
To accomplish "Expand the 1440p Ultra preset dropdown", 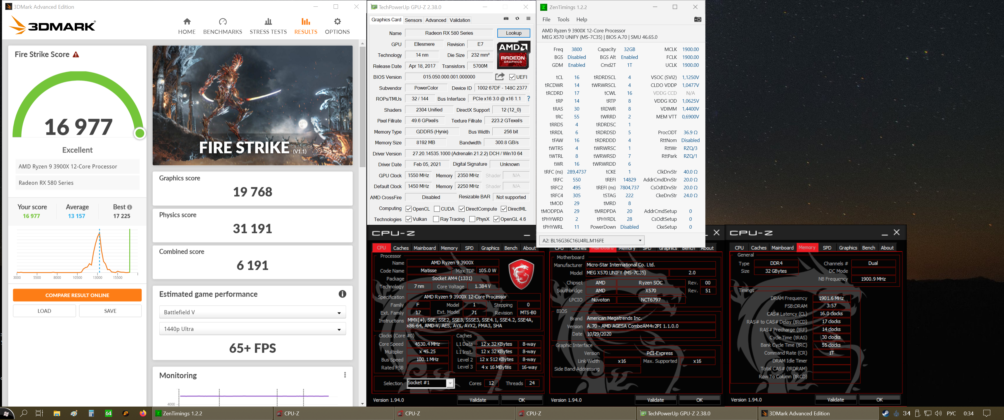I will tap(252, 329).
